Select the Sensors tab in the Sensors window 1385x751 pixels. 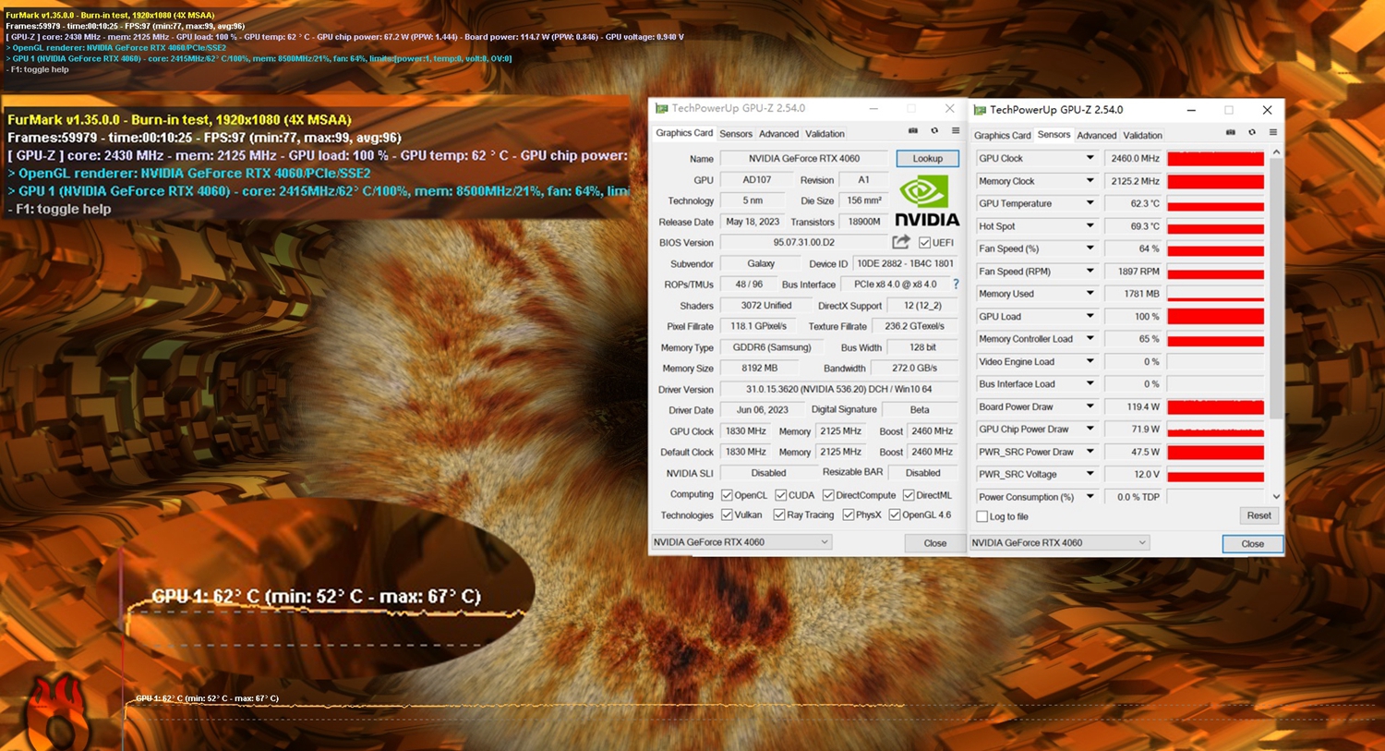[x=1054, y=135]
